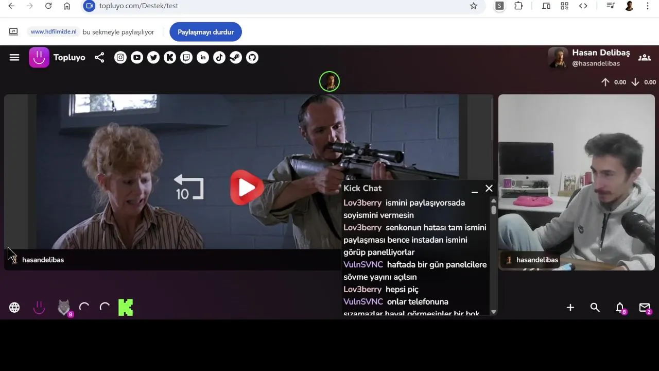Stop sharing with Paylaşmayı durdur
This screenshot has height=371, width=659.
point(205,32)
